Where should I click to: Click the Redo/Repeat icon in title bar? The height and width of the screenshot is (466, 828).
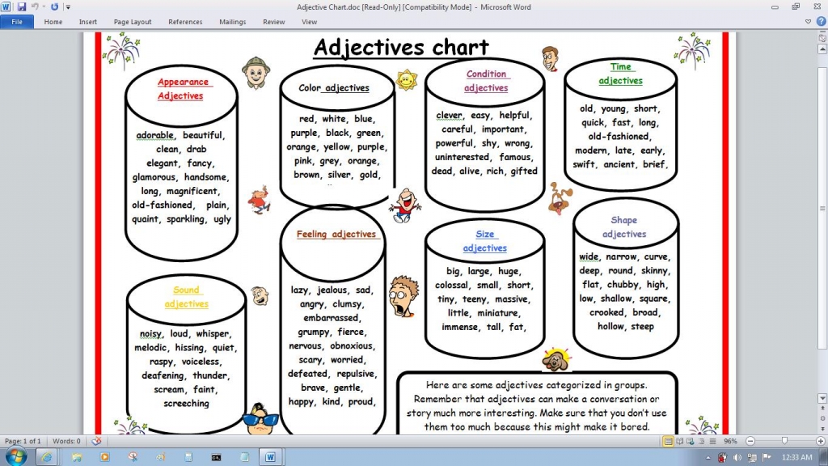click(x=54, y=6)
